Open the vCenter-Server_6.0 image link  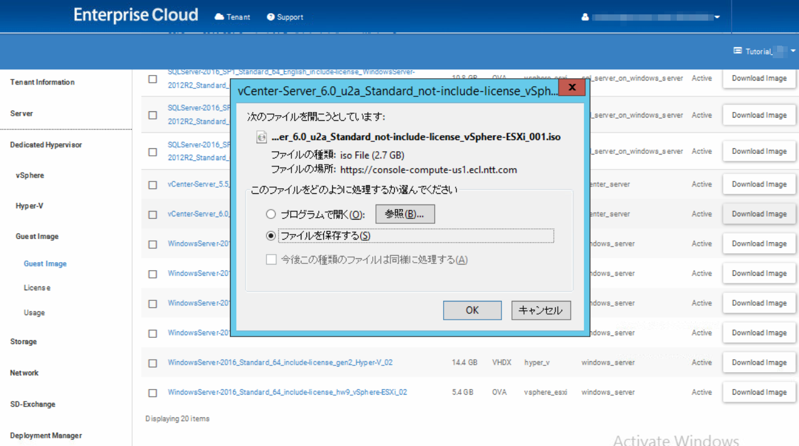pos(199,214)
